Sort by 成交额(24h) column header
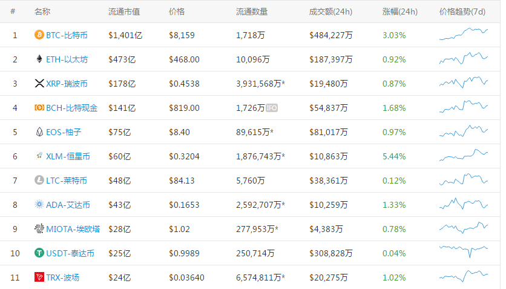The height and width of the screenshot is (289, 506). (330, 12)
